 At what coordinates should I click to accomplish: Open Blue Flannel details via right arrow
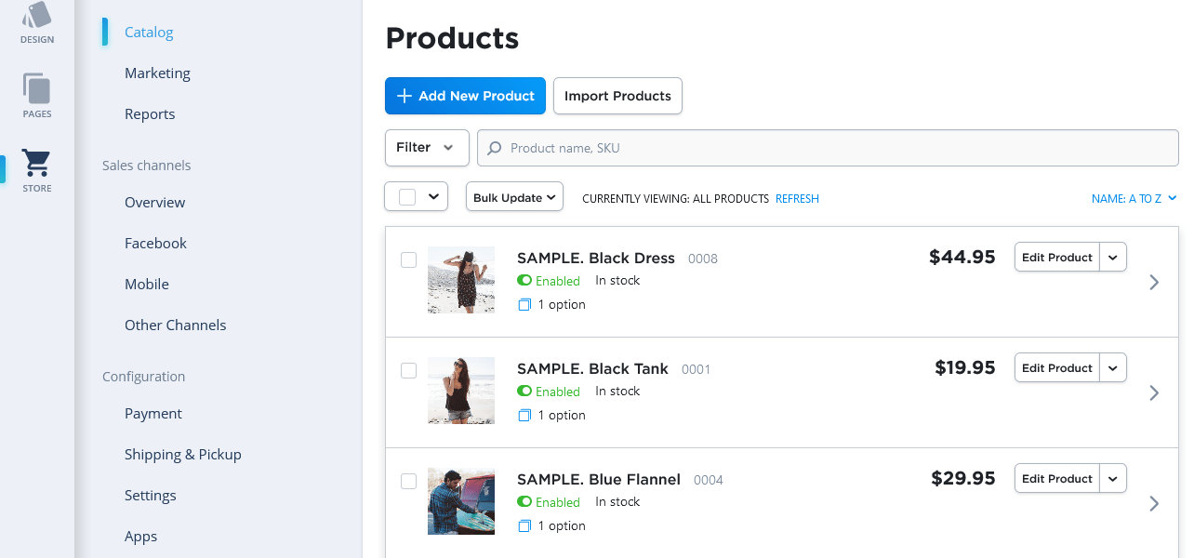coord(1154,503)
